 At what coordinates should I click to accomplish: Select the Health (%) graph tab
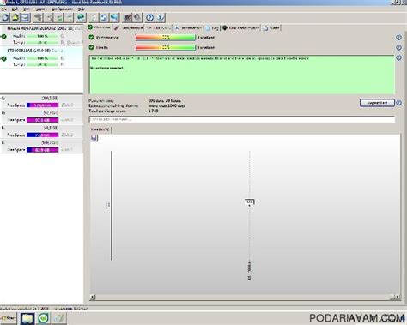coord(100,129)
